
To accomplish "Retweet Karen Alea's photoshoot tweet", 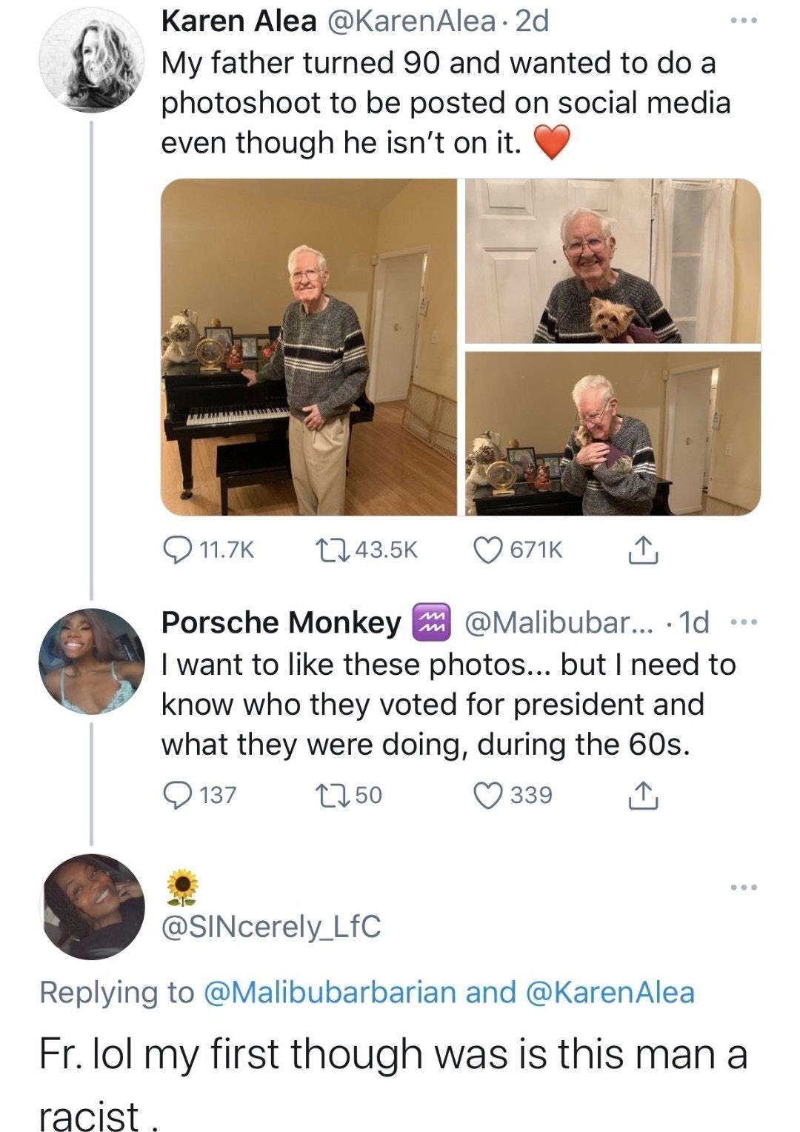I will click(328, 550).
